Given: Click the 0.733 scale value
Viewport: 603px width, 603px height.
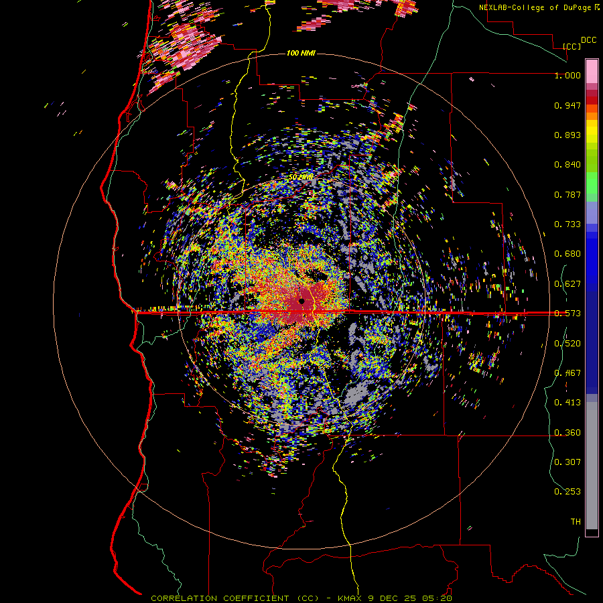Looking at the screenshot, I should (567, 224).
